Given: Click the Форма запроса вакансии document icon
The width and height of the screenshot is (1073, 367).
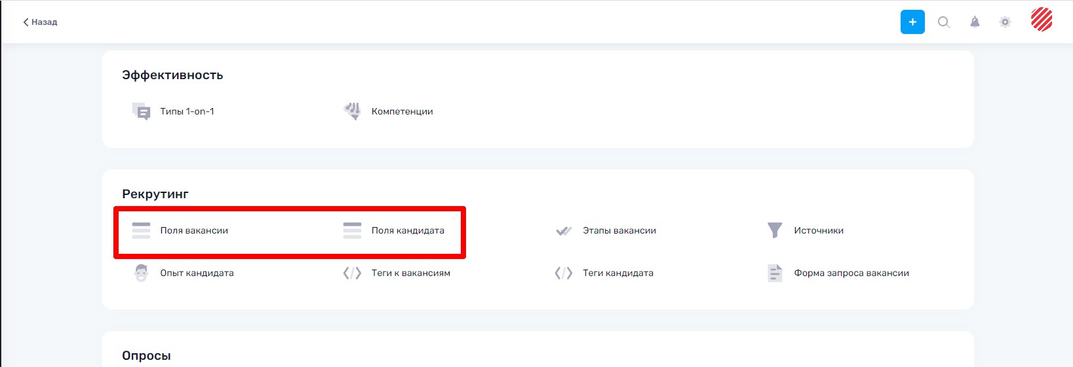Looking at the screenshot, I should click(775, 273).
